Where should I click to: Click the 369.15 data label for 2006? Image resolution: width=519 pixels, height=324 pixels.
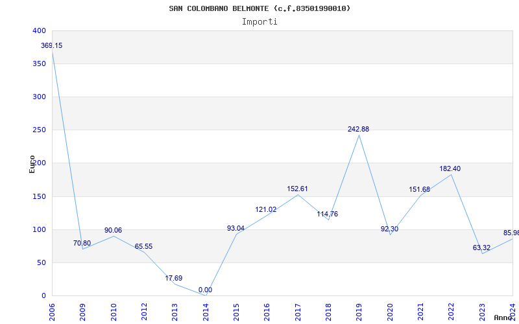click(x=52, y=45)
